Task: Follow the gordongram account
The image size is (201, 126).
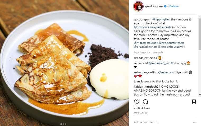Action: tap(174, 6)
